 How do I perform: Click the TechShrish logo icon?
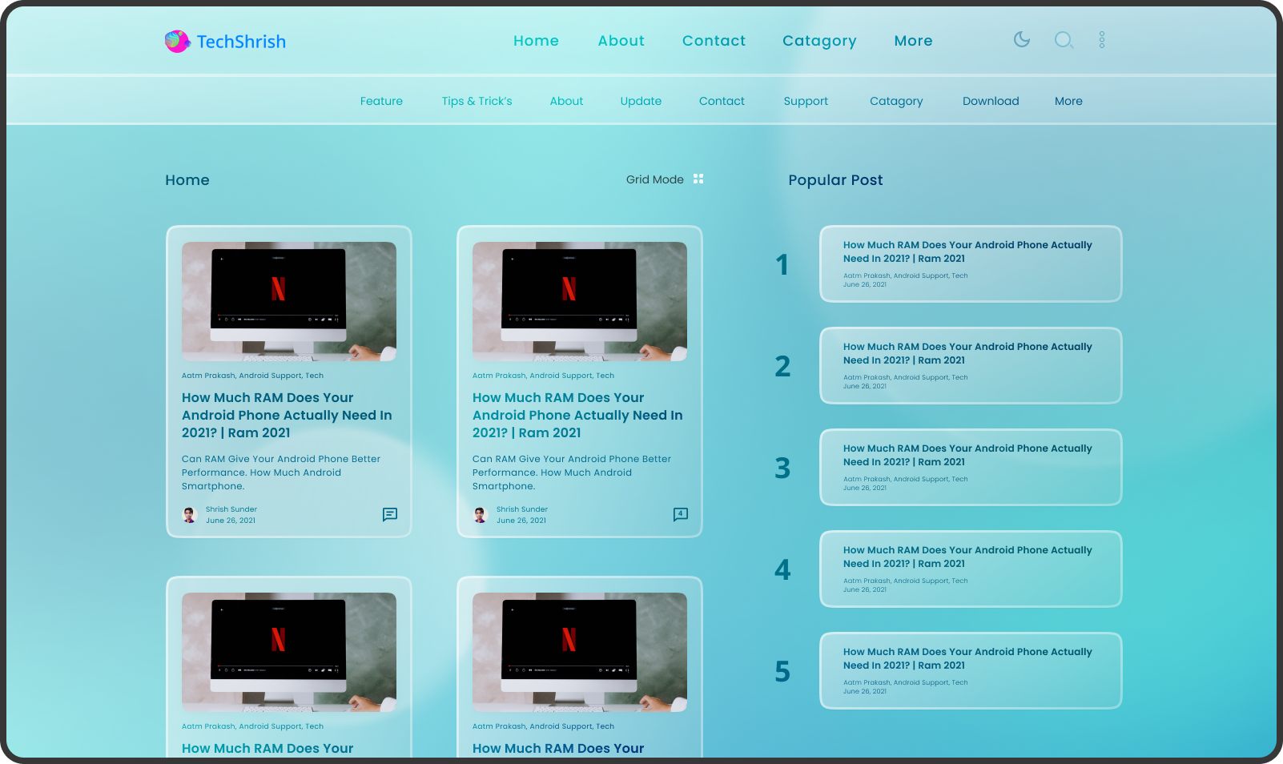click(177, 41)
